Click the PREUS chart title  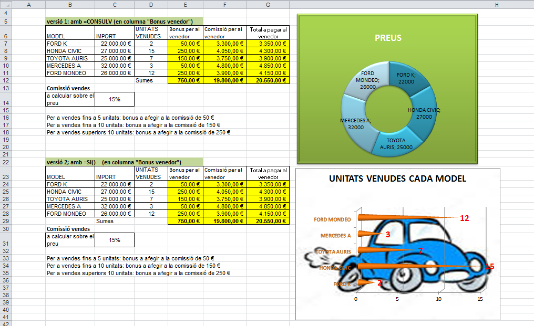point(388,38)
